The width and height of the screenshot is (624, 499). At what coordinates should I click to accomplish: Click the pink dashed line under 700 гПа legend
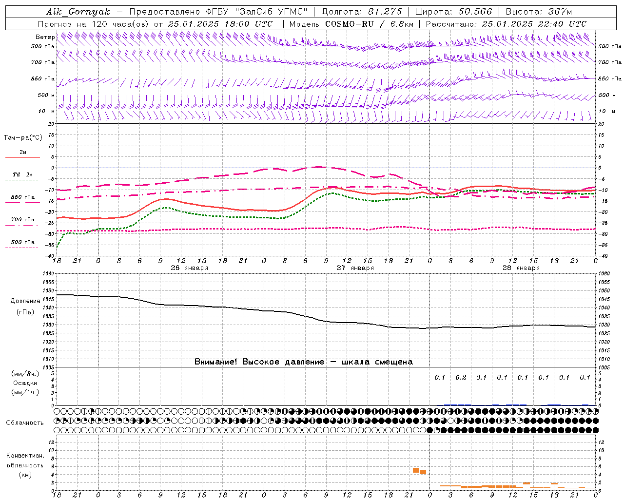pyautogui.click(x=22, y=225)
